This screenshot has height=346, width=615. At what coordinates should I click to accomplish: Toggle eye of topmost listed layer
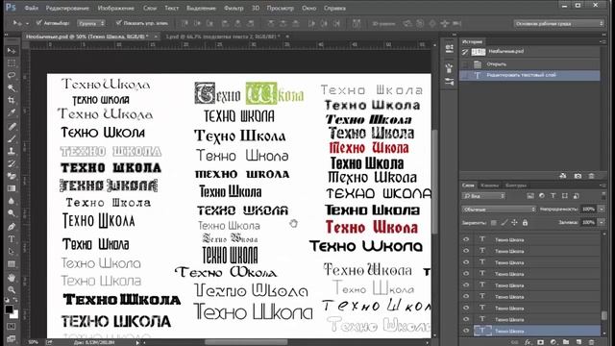466,239
